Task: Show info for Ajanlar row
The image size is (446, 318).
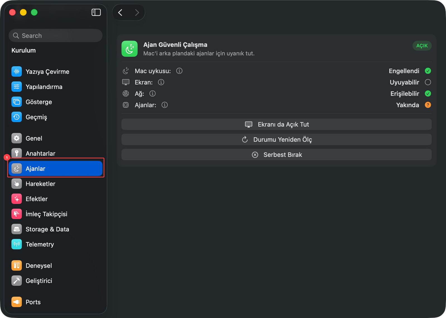Action: [x=165, y=105]
